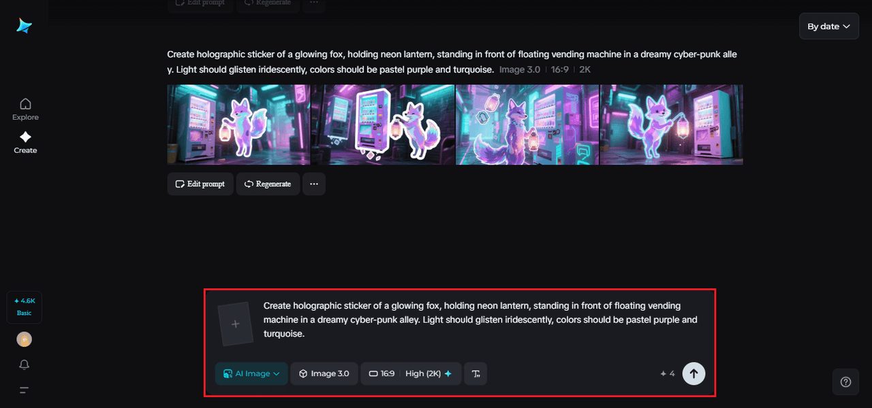This screenshot has height=408, width=872.
Task: Expand the AI Image mode dropdown
Action: click(251, 373)
